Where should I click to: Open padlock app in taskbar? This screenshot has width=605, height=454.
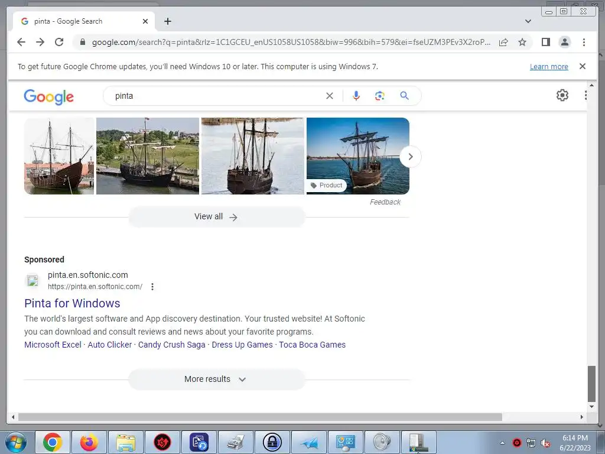coord(272,442)
